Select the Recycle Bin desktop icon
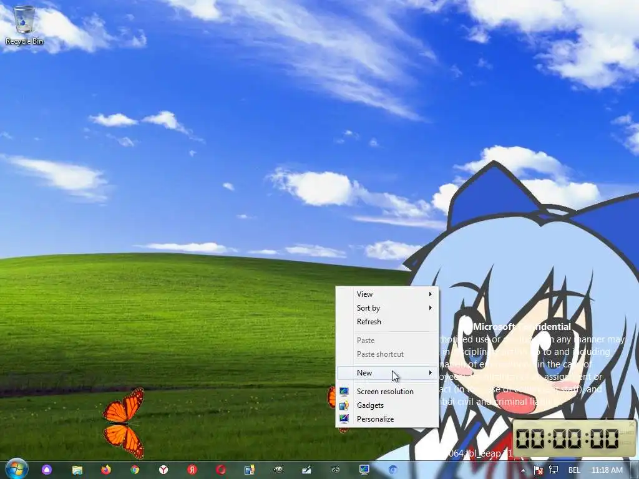The height and width of the screenshot is (479, 639). pyautogui.click(x=24, y=25)
